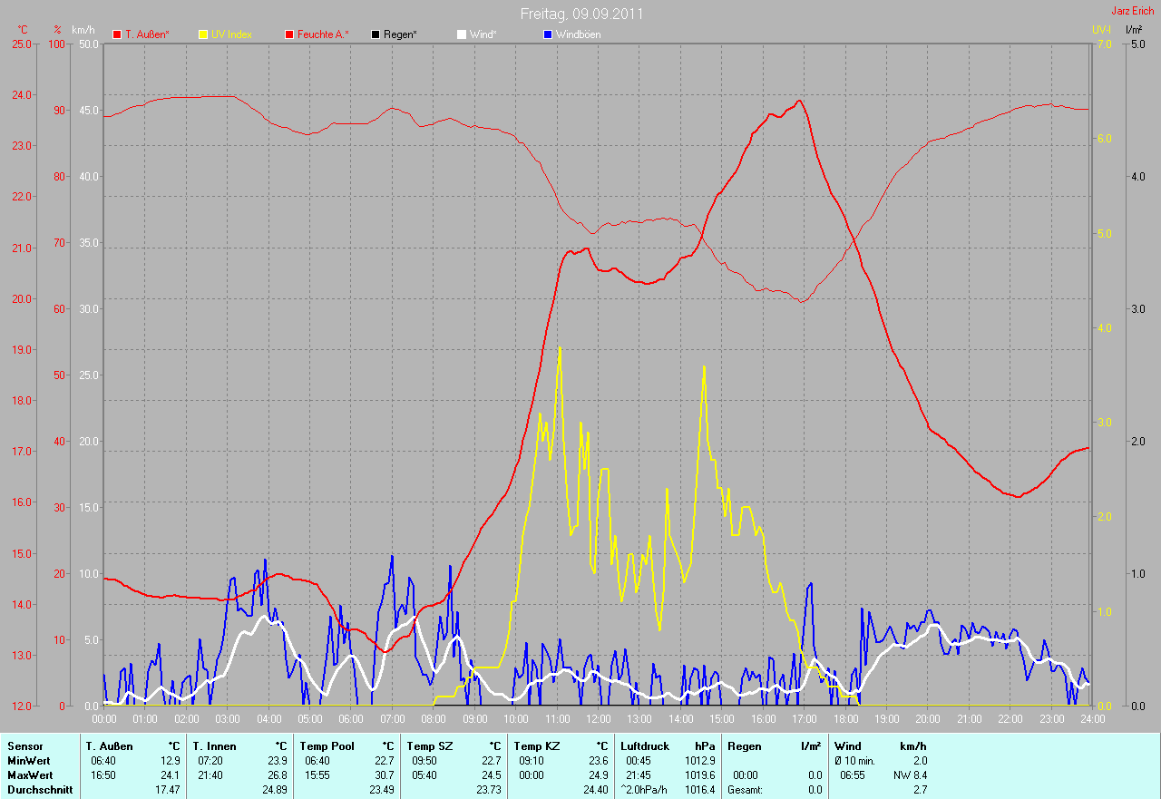
Task: Select the 'UV Index' legend label
Action: 231,34
